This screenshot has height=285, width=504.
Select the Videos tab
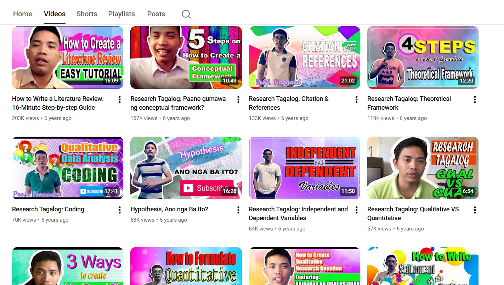pos(55,14)
